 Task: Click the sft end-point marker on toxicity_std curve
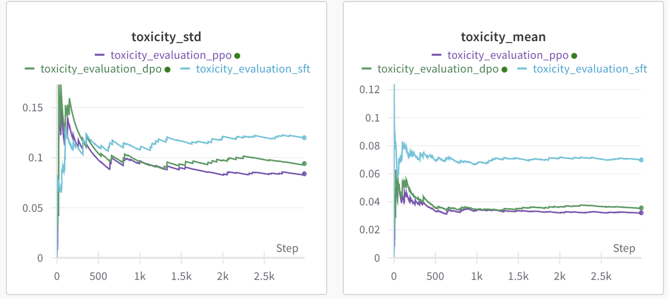pos(304,138)
